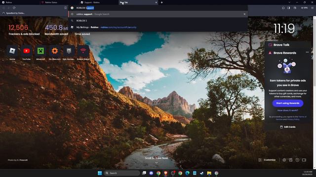Open bookmarks icon at bottom right

point(291,160)
